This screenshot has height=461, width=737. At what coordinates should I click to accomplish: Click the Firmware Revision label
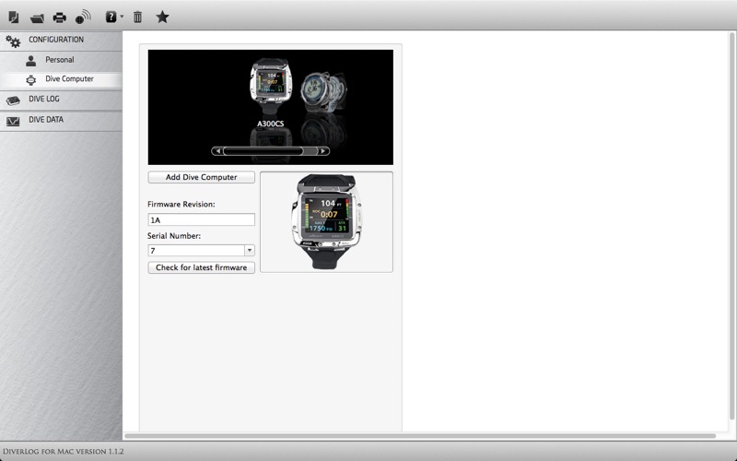pyautogui.click(x=181, y=204)
